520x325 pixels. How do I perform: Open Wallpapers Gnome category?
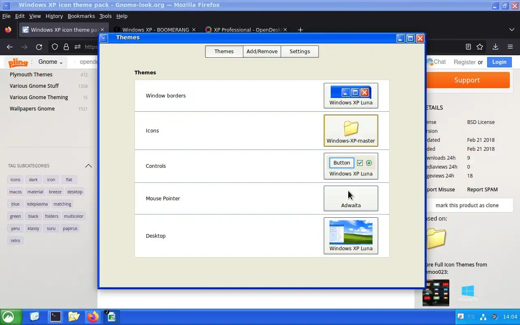click(32, 108)
